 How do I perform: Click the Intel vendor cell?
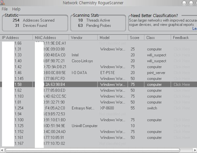75,55
